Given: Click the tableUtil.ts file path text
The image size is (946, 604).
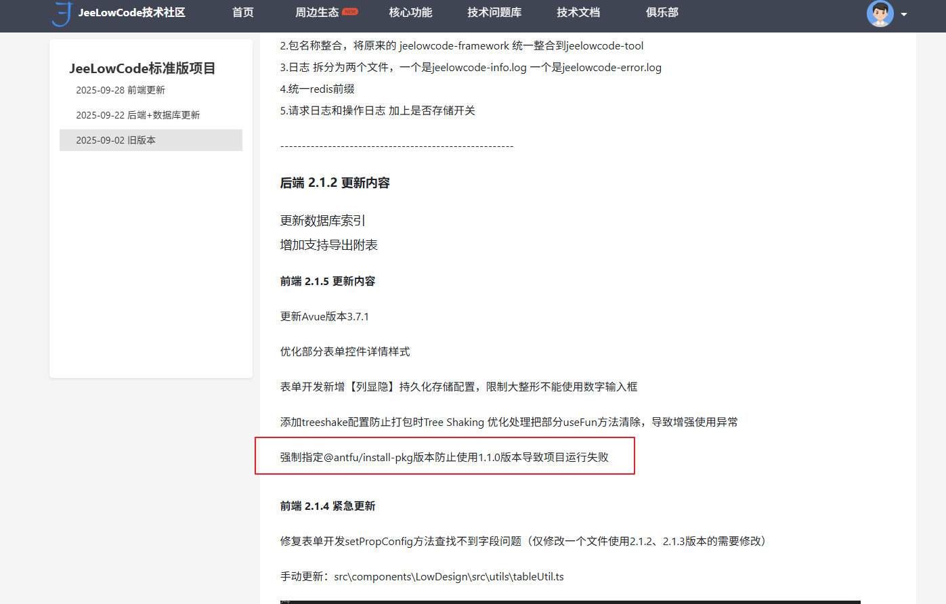Looking at the screenshot, I should click(x=448, y=576).
